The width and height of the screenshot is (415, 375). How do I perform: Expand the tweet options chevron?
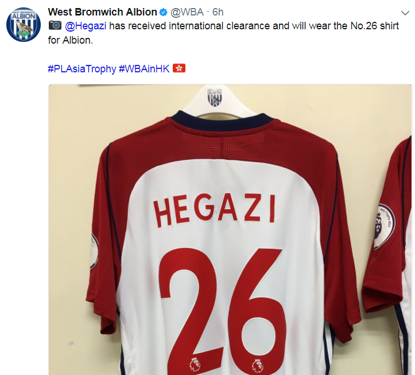pyautogui.click(x=405, y=13)
